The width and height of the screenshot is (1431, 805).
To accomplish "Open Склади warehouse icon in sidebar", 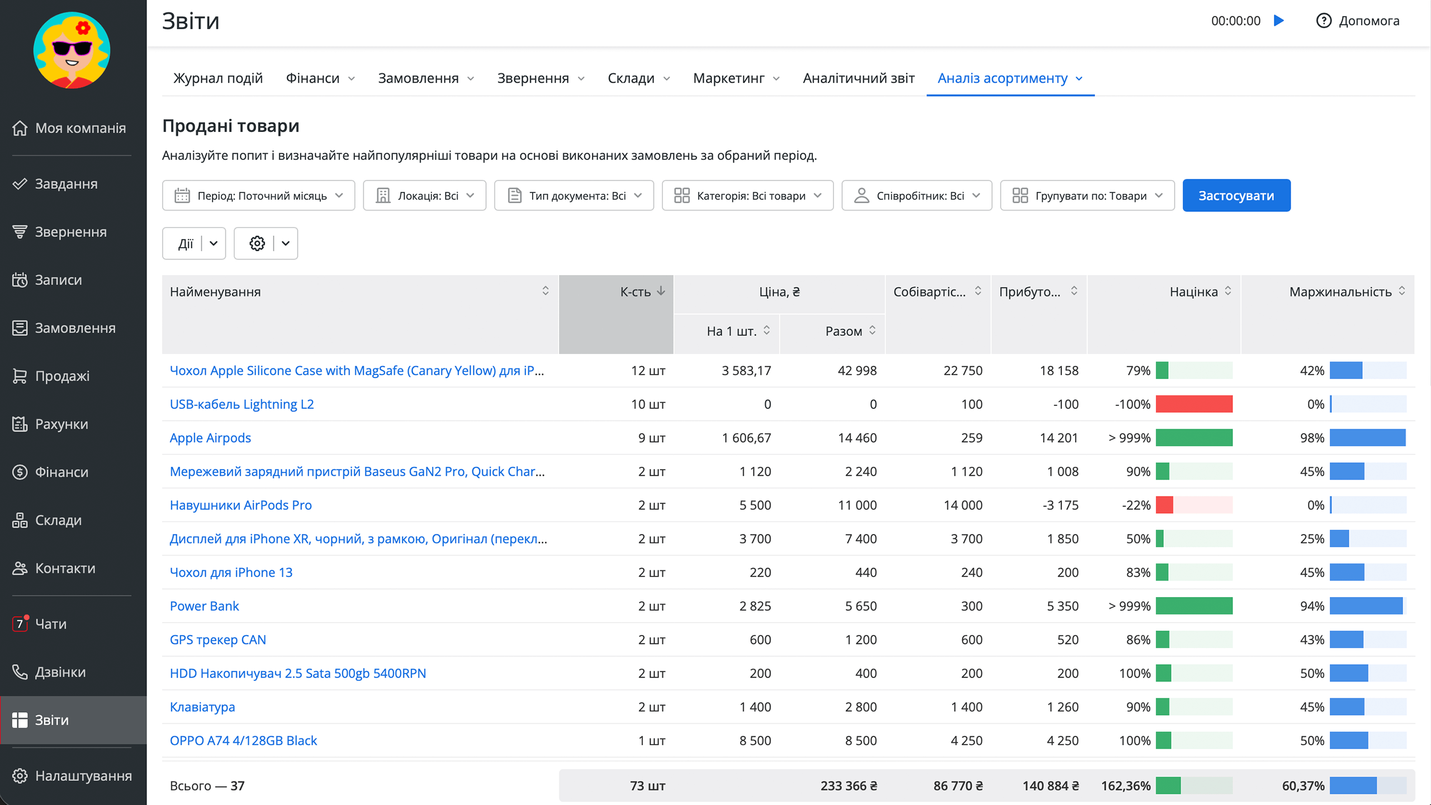I will coord(20,520).
